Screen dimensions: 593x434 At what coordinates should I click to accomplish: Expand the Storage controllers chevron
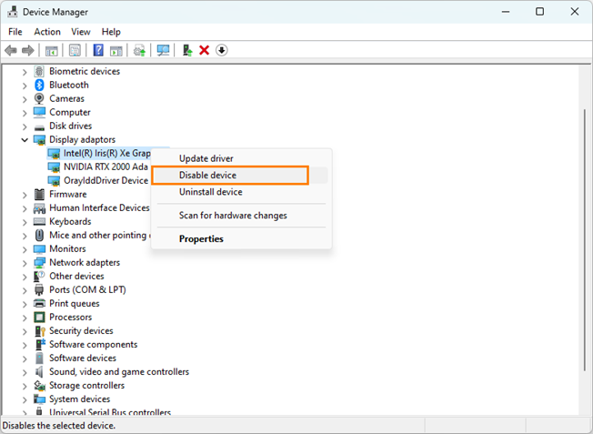pyautogui.click(x=25, y=387)
